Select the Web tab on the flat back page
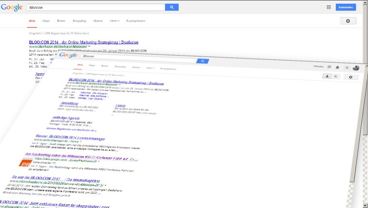Screen dimensions: 368x208 tap(32, 21)
